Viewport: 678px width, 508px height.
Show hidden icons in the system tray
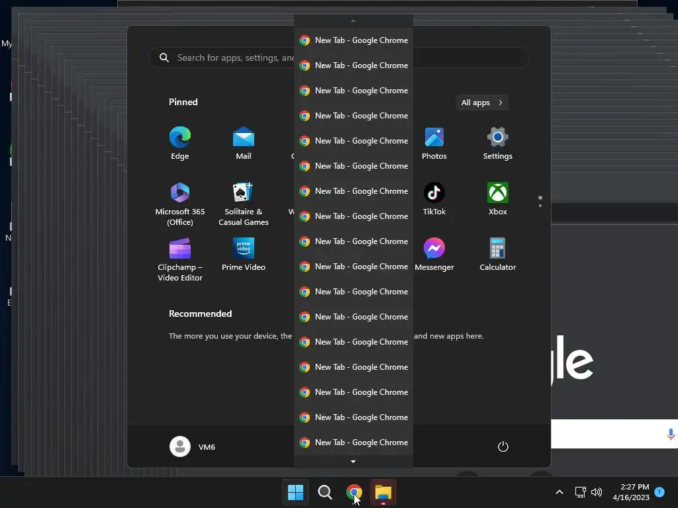[x=559, y=492]
